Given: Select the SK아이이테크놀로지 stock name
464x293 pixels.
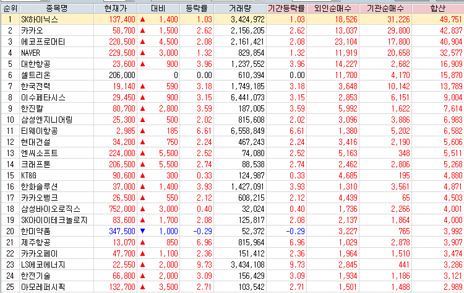Looking at the screenshot, I should point(54,220).
